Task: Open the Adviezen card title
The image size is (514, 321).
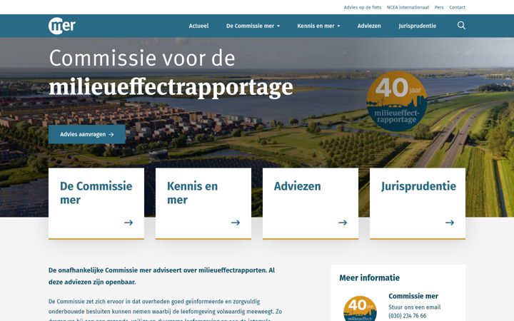Action: click(297, 186)
